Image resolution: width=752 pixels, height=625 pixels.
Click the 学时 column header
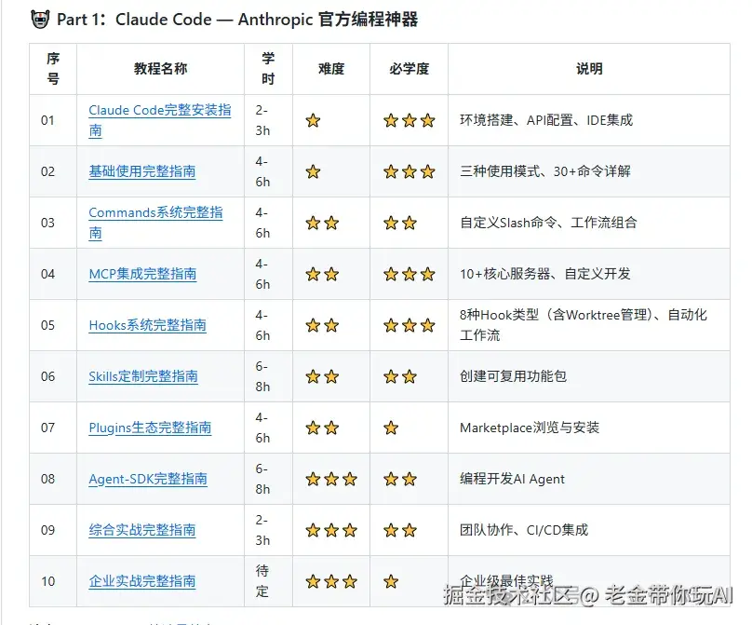click(x=268, y=69)
